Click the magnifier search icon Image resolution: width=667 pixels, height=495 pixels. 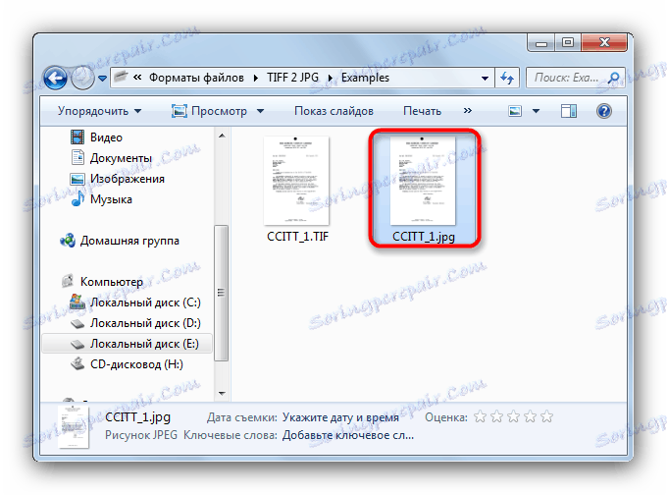click(613, 78)
